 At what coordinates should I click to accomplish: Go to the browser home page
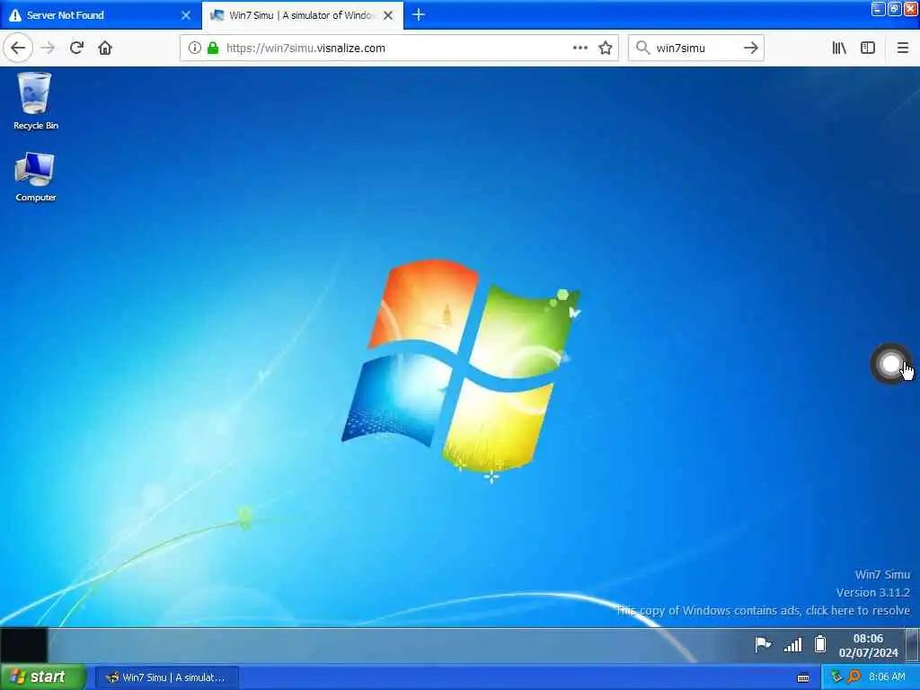click(105, 49)
